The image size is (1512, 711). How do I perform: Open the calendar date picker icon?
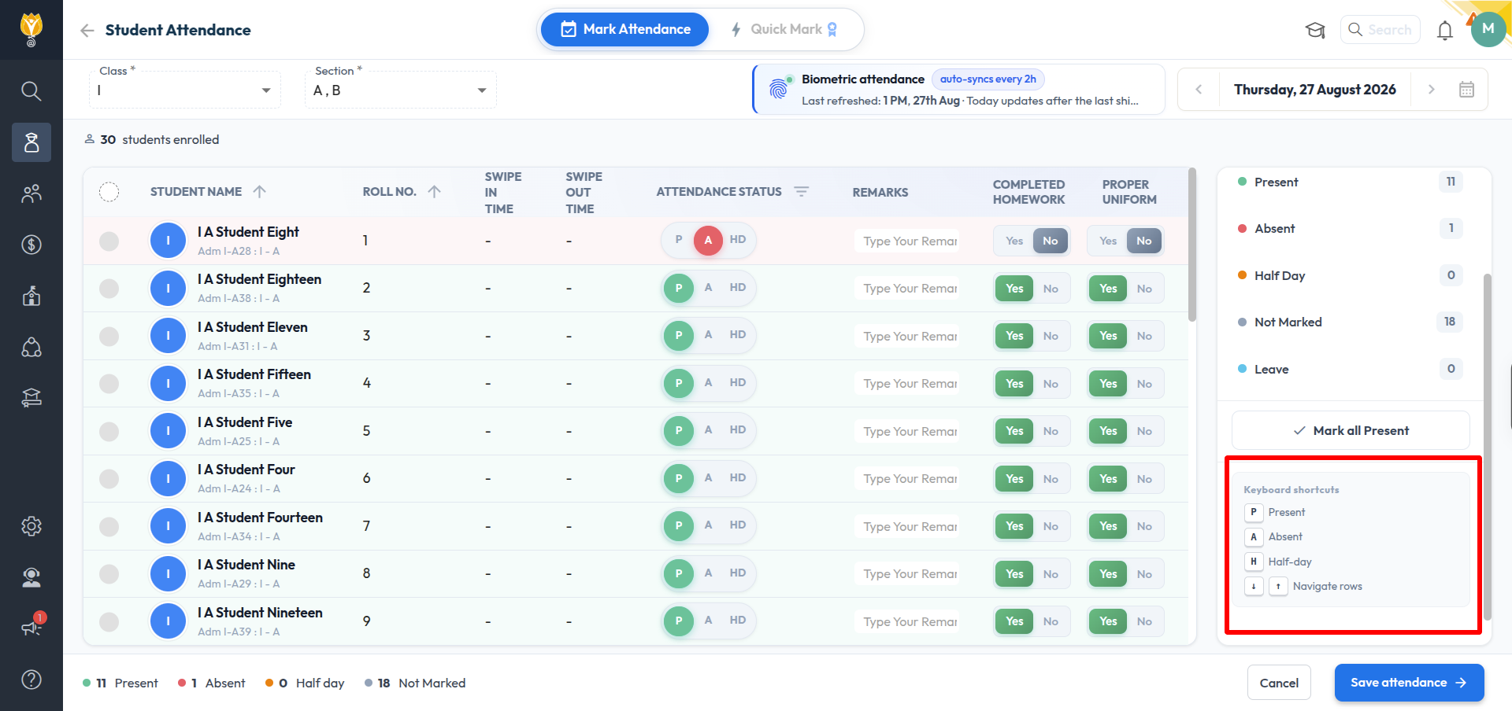tap(1466, 90)
